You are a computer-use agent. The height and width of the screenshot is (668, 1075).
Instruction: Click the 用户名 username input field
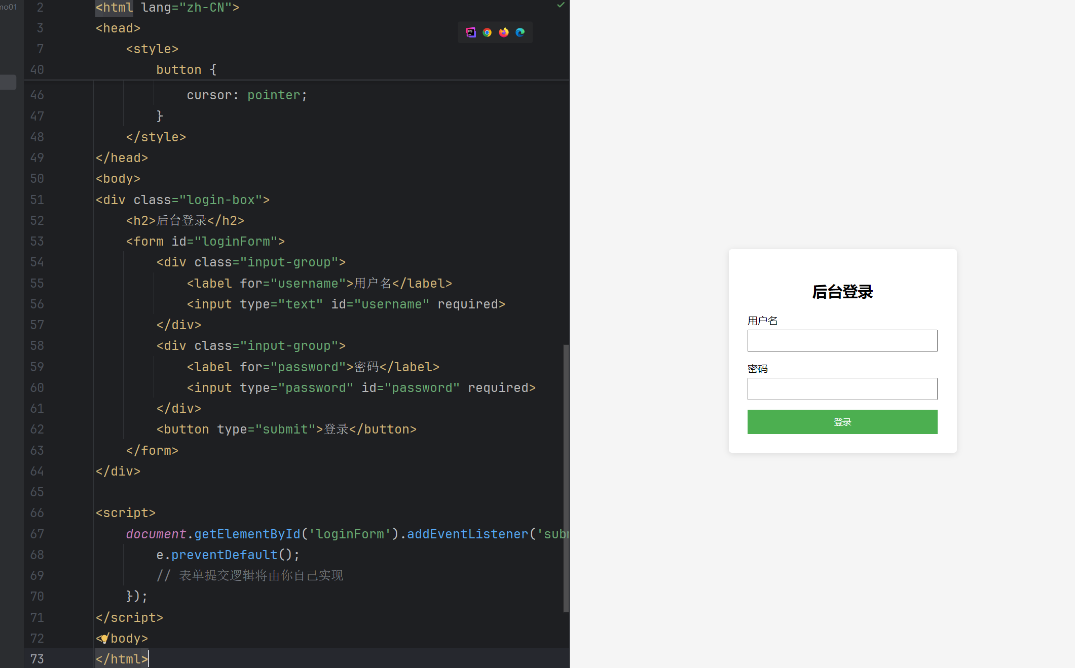click(842, 341)
